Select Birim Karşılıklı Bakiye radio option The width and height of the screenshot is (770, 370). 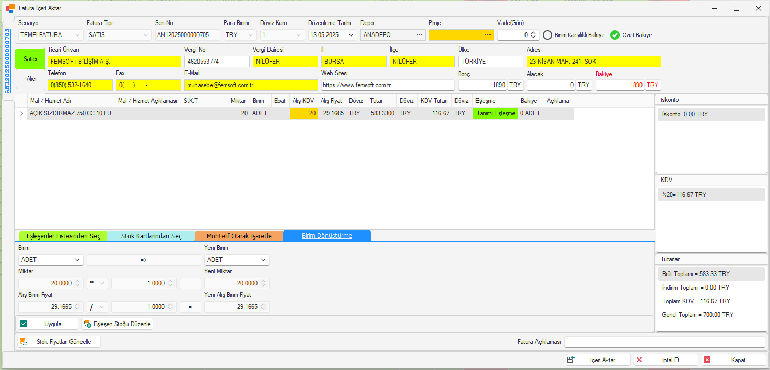(x=547, y=35)
